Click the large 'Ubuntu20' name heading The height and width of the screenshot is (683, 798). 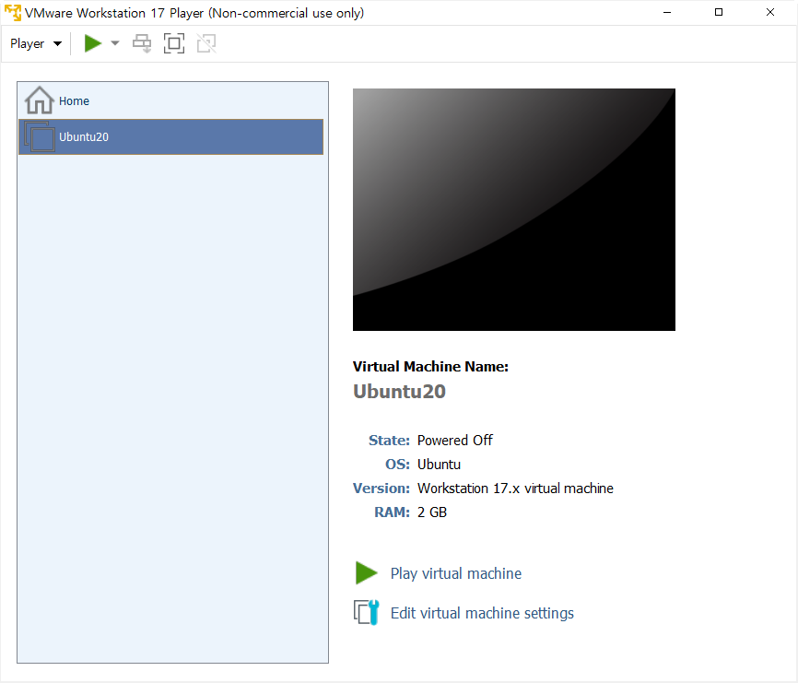pos(400,392)
